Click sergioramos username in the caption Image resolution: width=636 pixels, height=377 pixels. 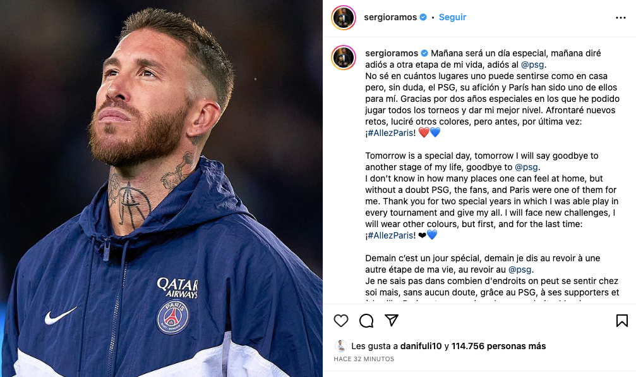pos(392,53)
